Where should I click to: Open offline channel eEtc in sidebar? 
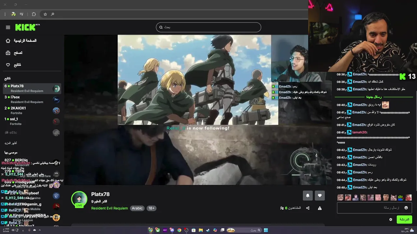point(32,132)
